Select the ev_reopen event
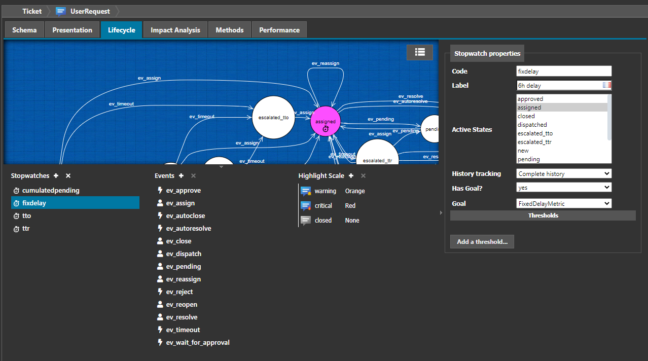The image size is (648, 361). [182, 305]
